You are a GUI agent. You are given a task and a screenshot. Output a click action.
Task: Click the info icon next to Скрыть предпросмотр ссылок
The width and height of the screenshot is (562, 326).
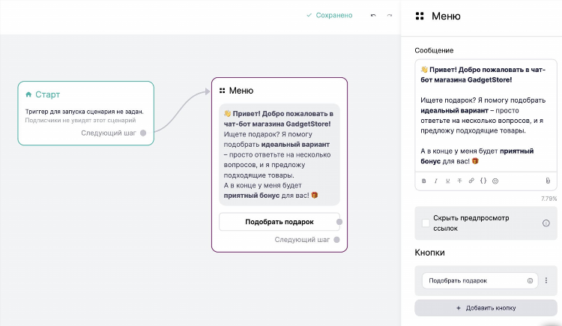pos(546,223)
